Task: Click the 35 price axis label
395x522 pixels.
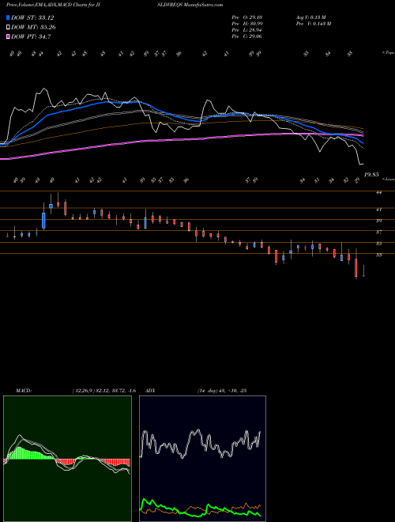Action: click(379, 244)
